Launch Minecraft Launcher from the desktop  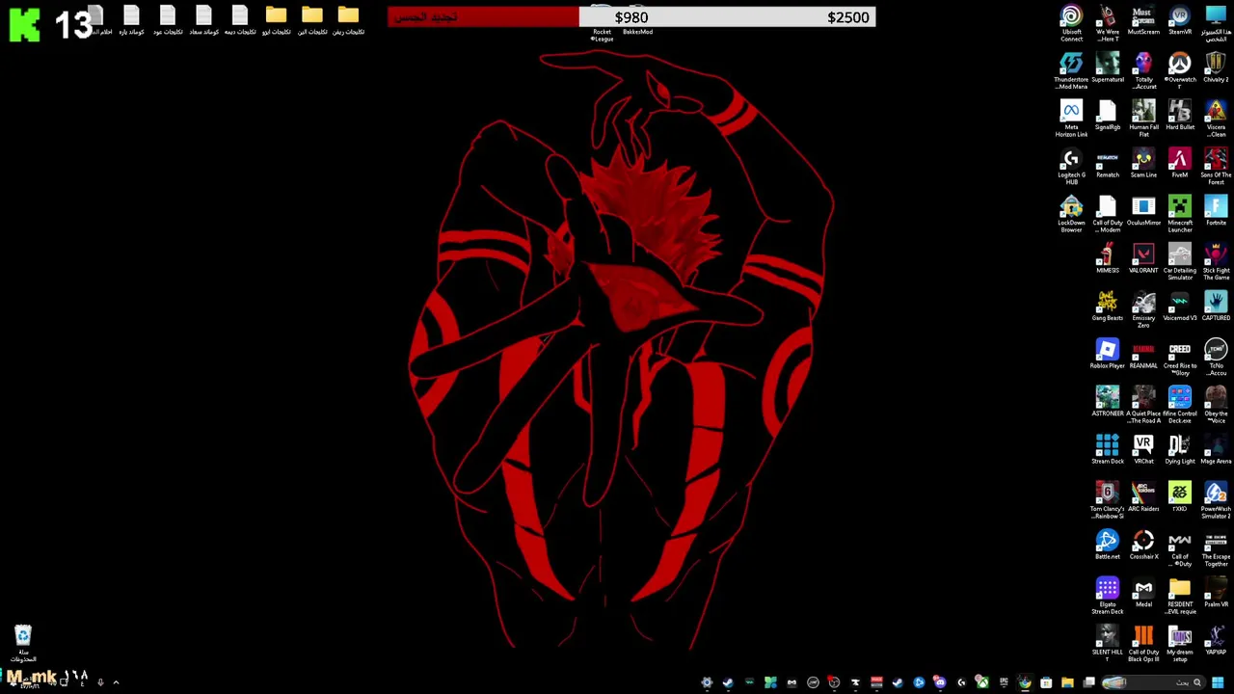point(1179,214)
